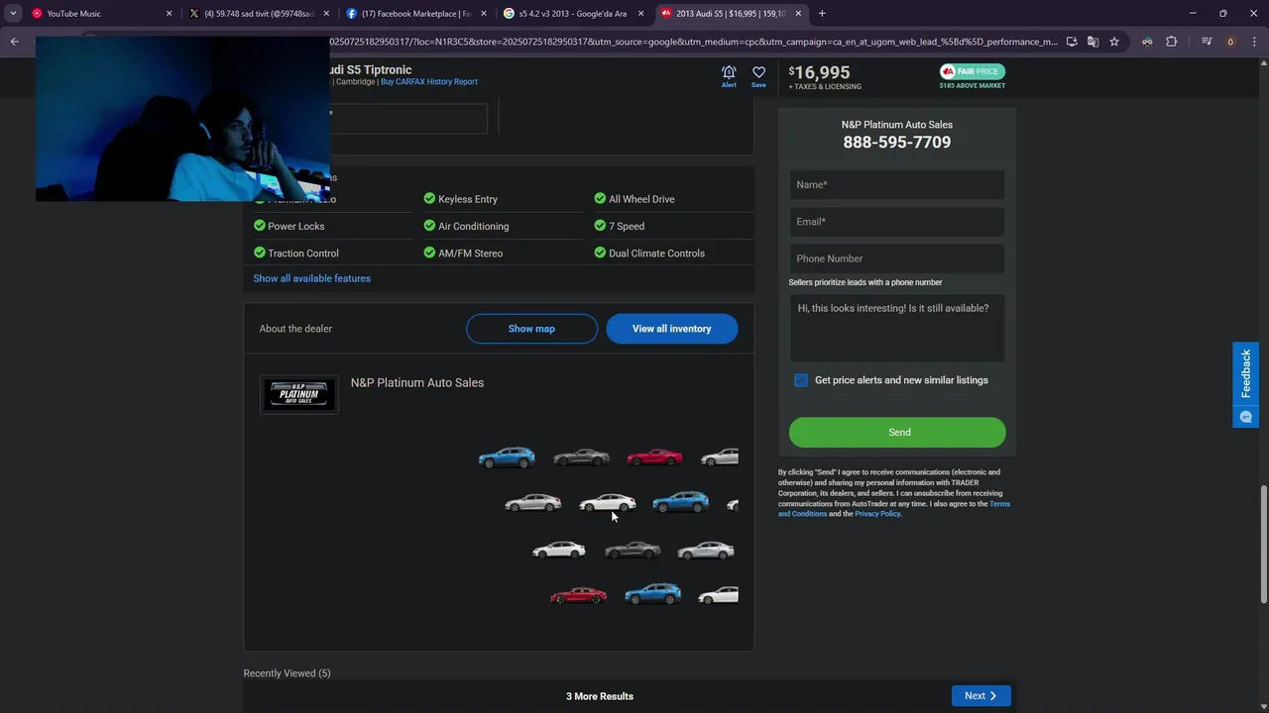Screen dimensions: 1269x713
Task: Click the page vertical scrollbar thumb
Action: [1263, 543]
